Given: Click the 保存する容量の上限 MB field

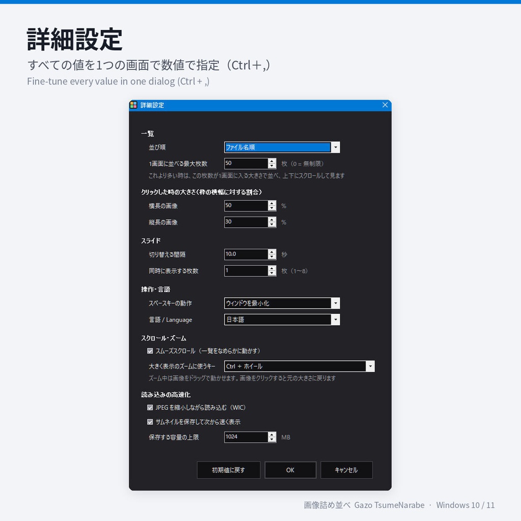Looking at the screenshot, I should pyautogui.click(x=246, y=437).
